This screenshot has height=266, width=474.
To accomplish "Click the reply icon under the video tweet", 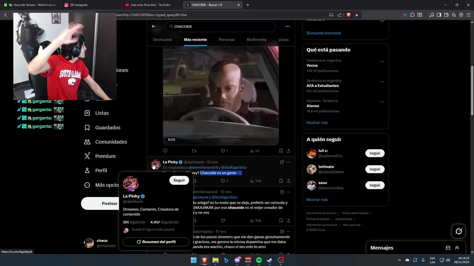I will [x=165, y=151].
